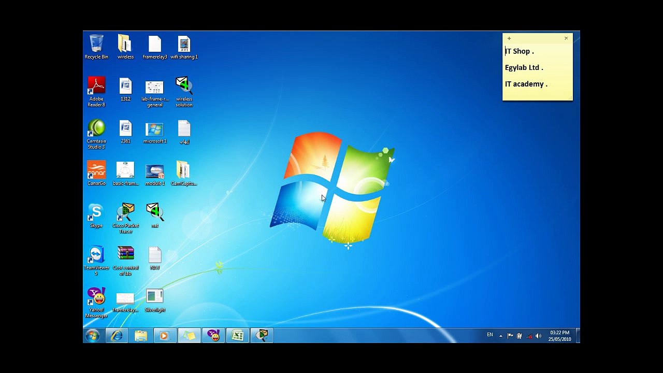Image resolution: width=663 pixels, height=373 pixels.
Task: Open the network connection tray icon
Action: pos(529,336)
